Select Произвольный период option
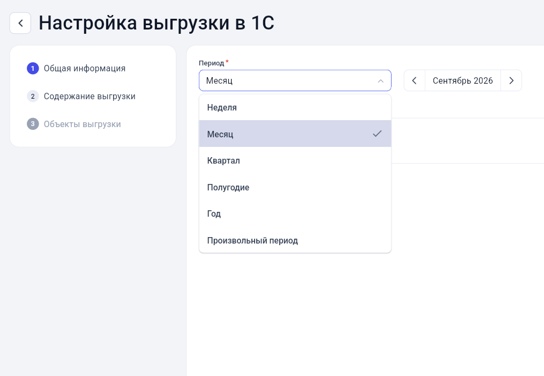This screenshot has width=544, height=376. pos(295,240)
